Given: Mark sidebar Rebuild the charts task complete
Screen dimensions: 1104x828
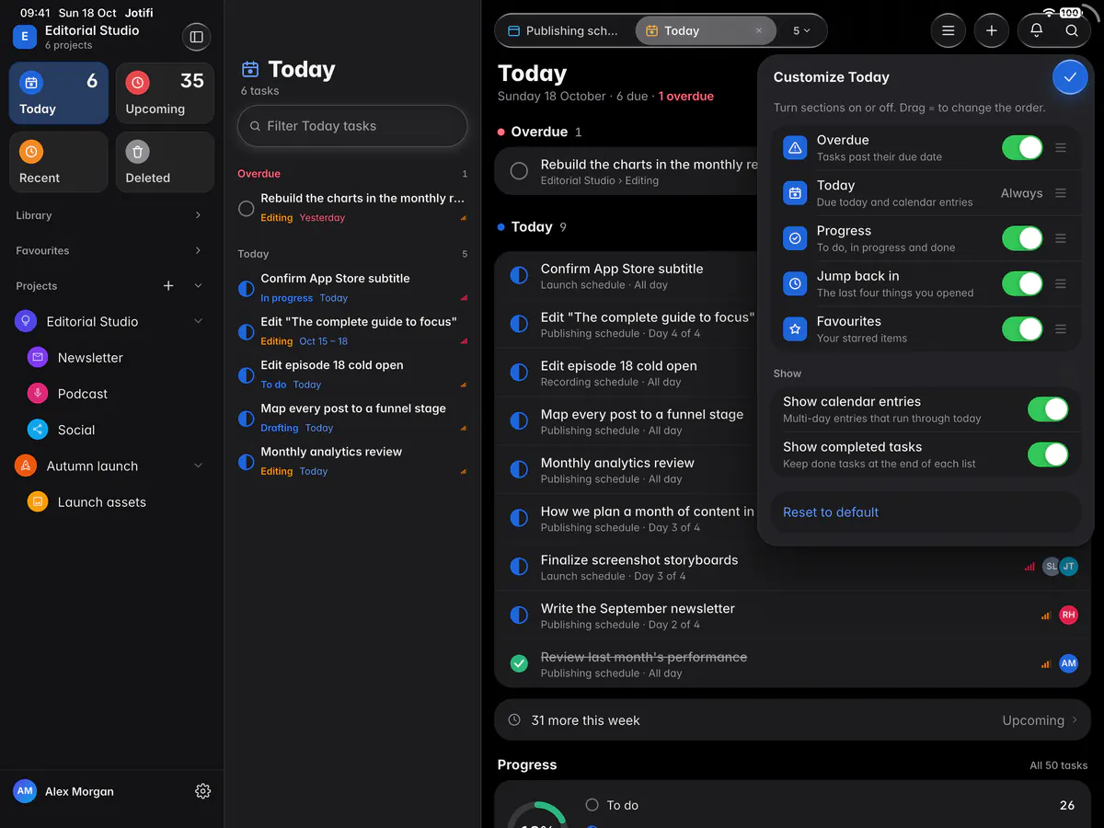Looking at the screenshot, I should coord(246,209).
